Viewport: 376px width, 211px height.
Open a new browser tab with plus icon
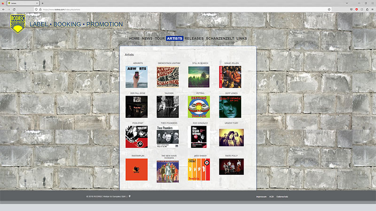42,3
